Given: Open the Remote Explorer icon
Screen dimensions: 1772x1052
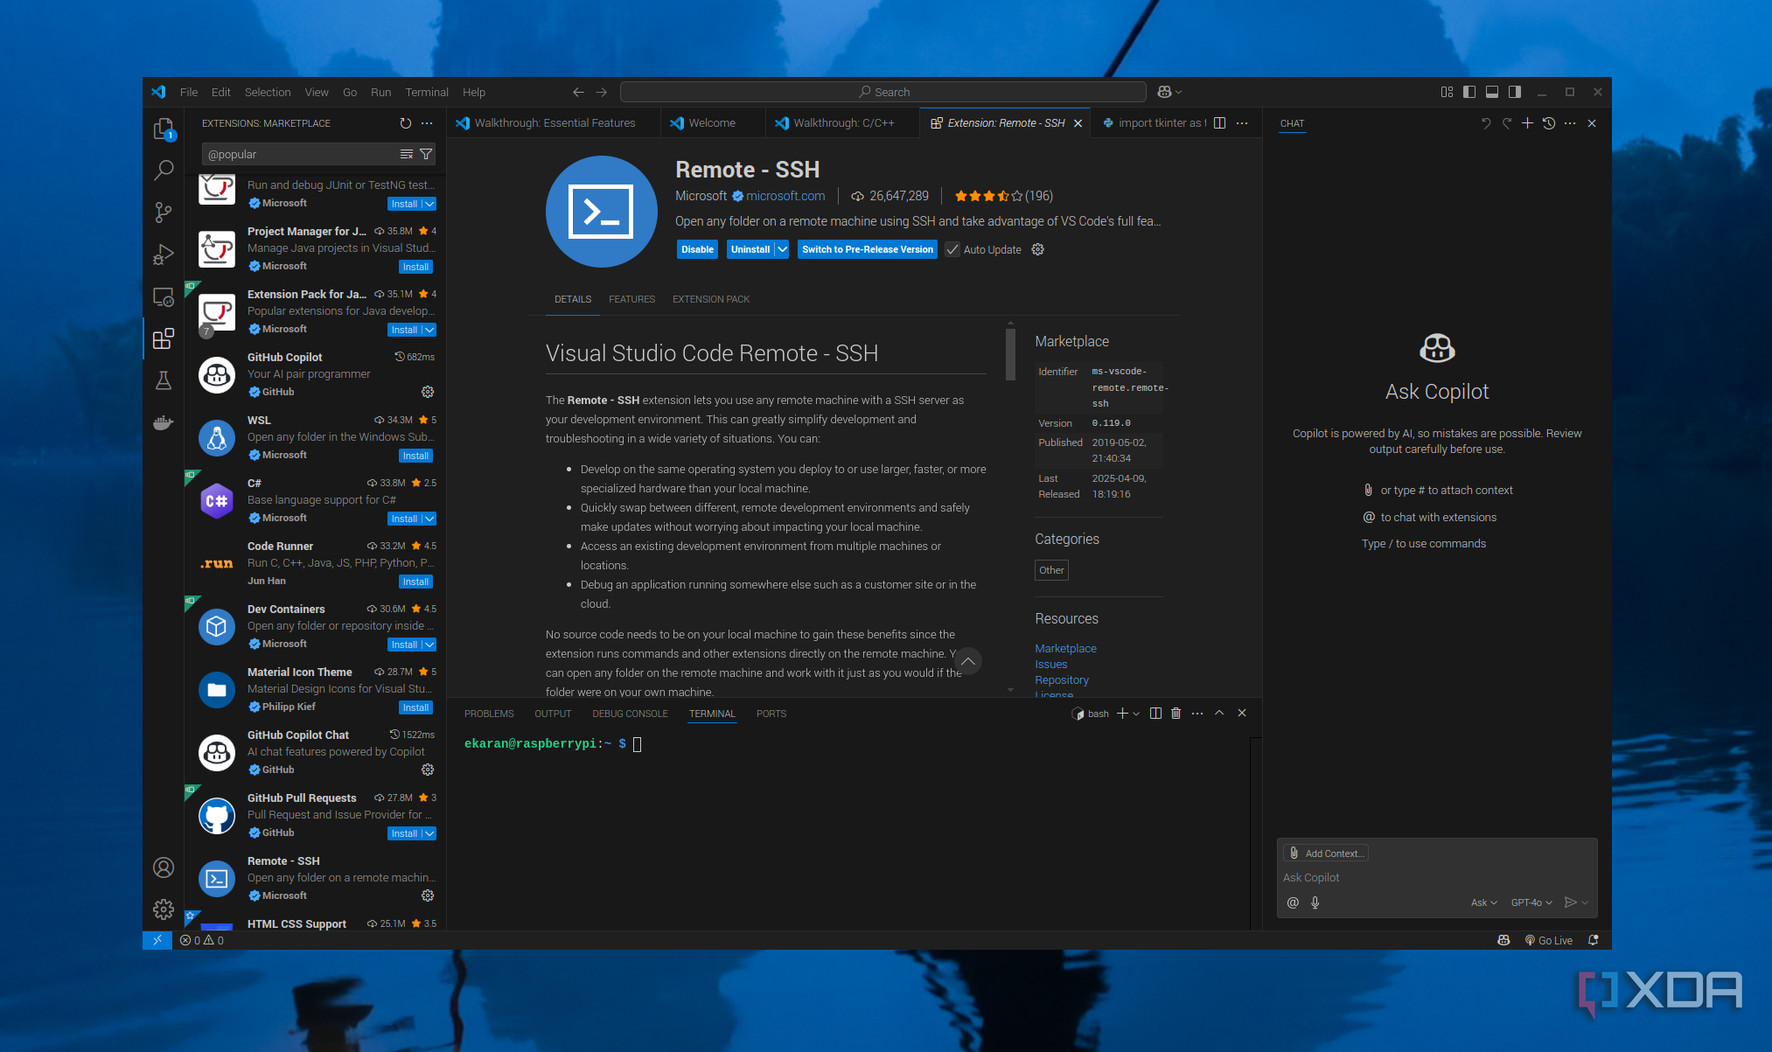Looking at the screenshot, I should click(x=164, y=297).
